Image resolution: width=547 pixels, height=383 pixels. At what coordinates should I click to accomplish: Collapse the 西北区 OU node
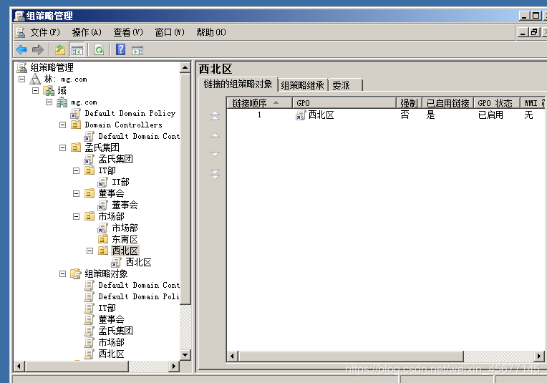click(89, 251)
